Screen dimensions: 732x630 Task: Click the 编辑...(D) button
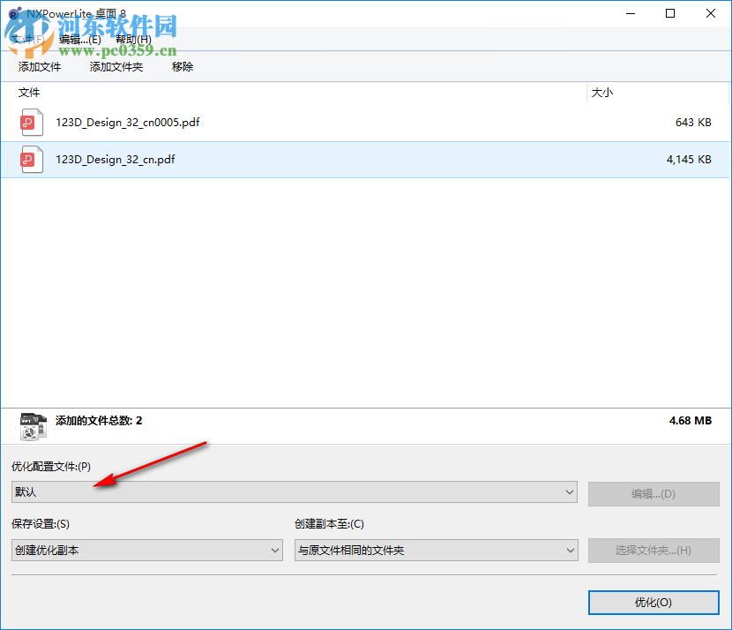(x=653, y=494)
